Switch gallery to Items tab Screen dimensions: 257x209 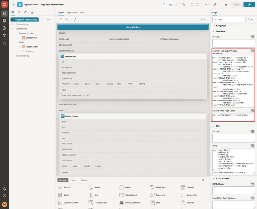point(74,180)
